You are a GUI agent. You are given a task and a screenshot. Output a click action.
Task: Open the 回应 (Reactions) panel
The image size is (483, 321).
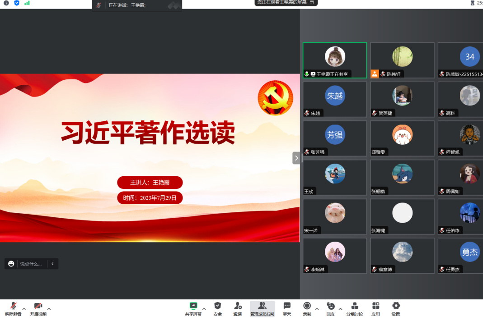click(x=331, y=308)
